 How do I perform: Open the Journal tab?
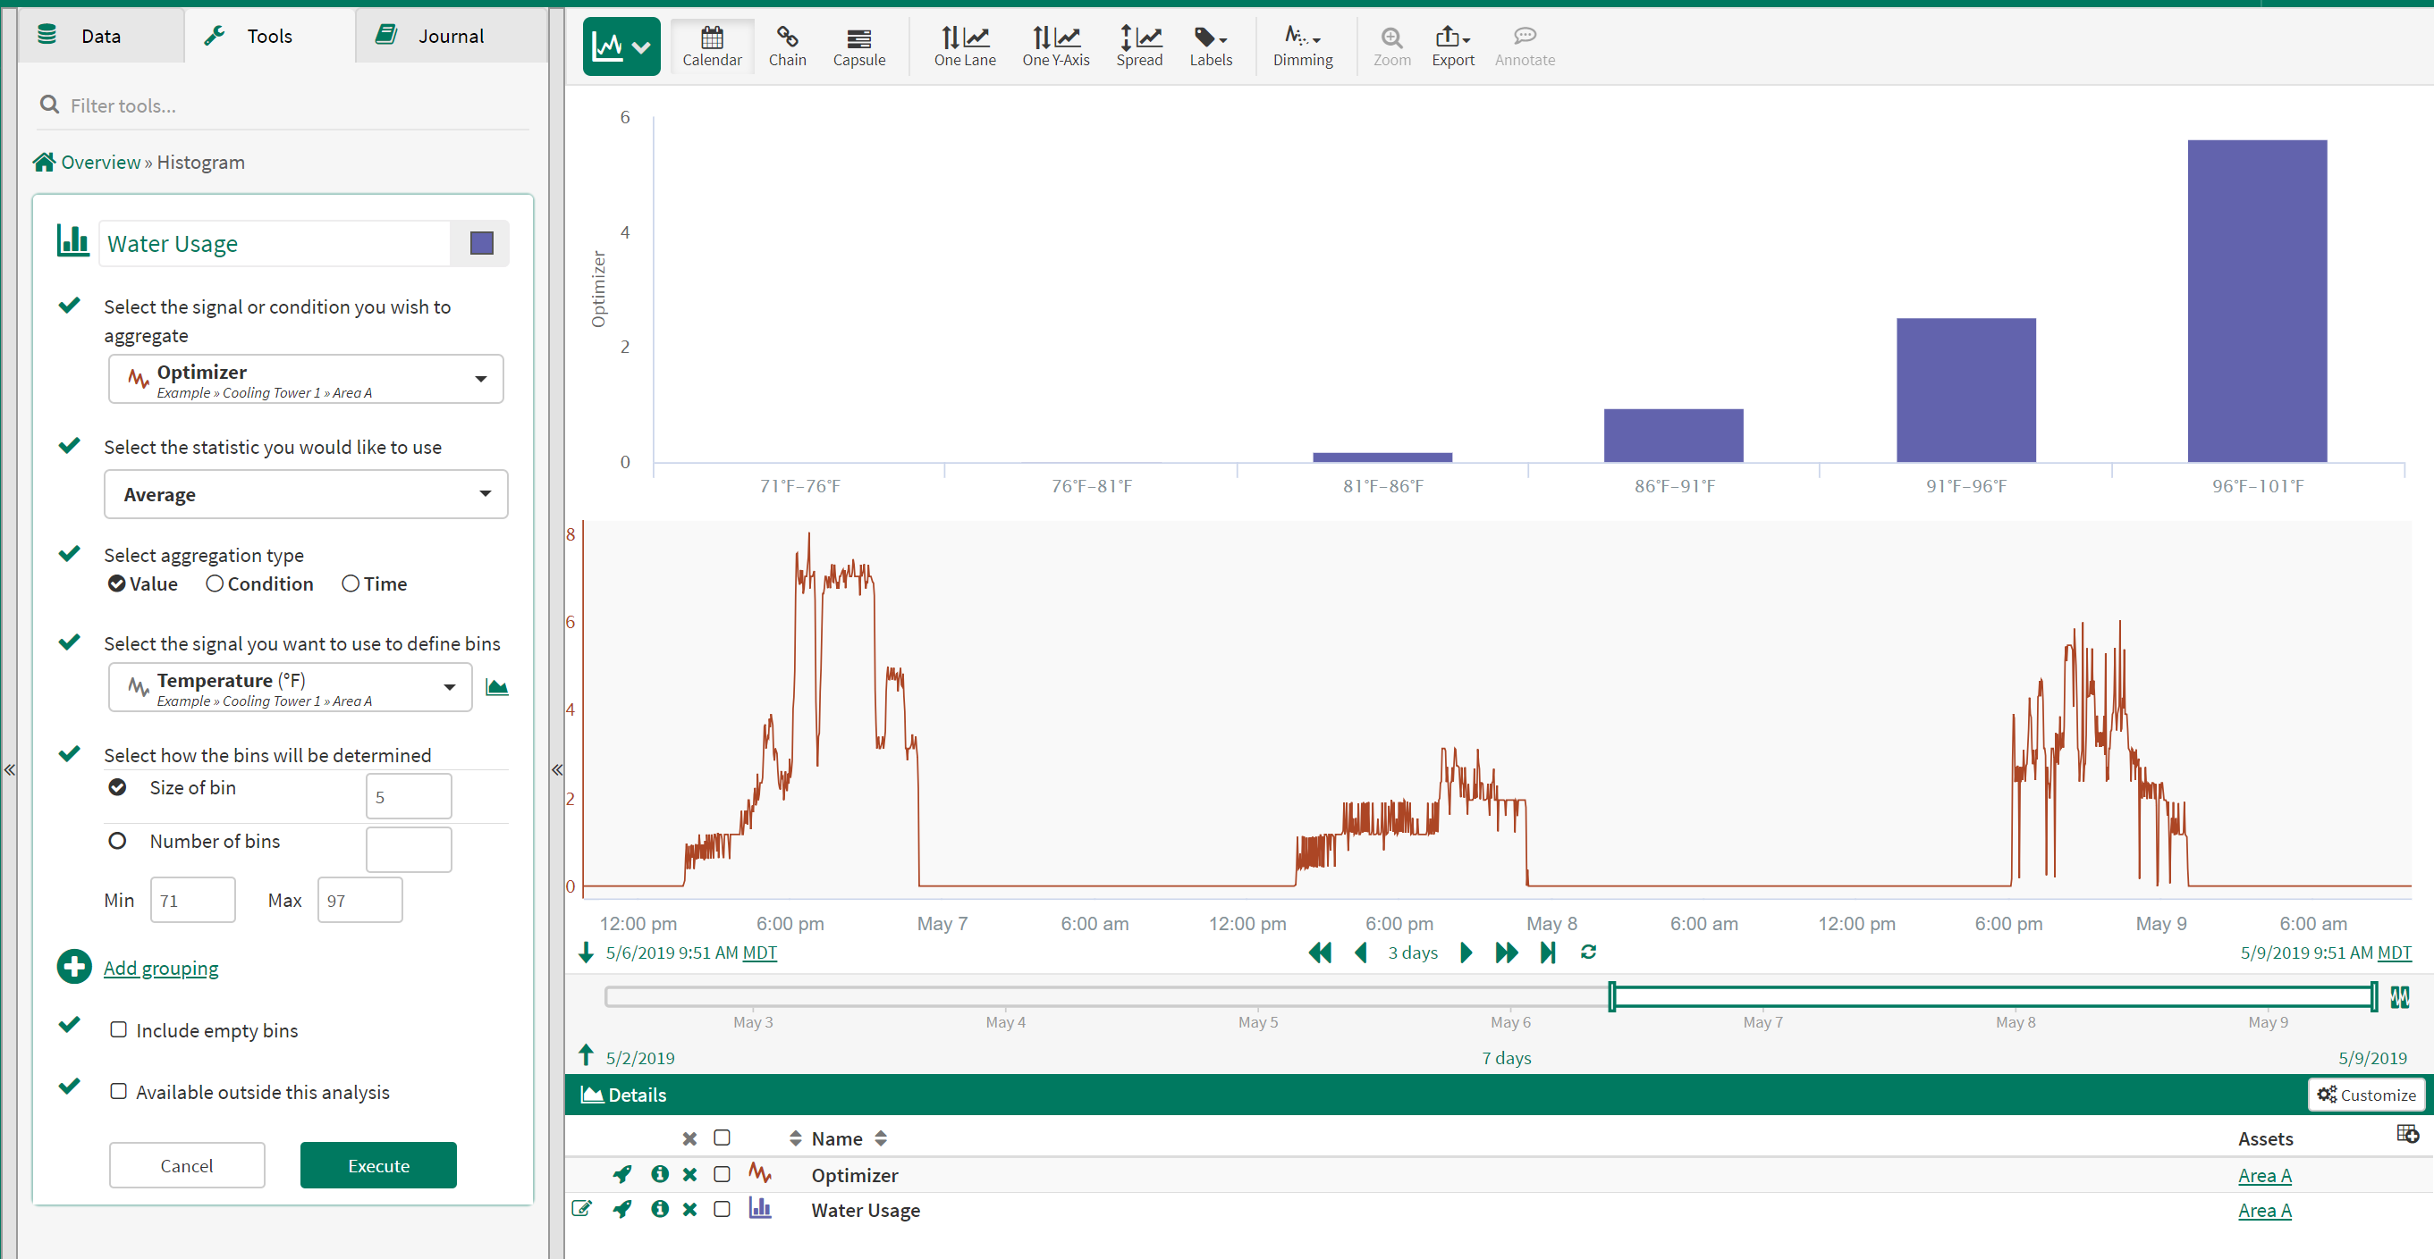click(450, 36)
